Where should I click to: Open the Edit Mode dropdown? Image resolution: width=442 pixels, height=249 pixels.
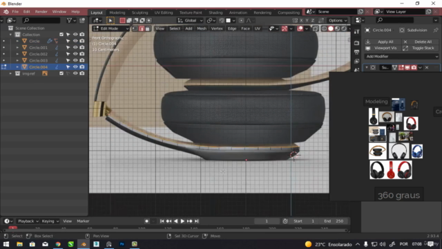pyautogui.click(x=110, y=28)
